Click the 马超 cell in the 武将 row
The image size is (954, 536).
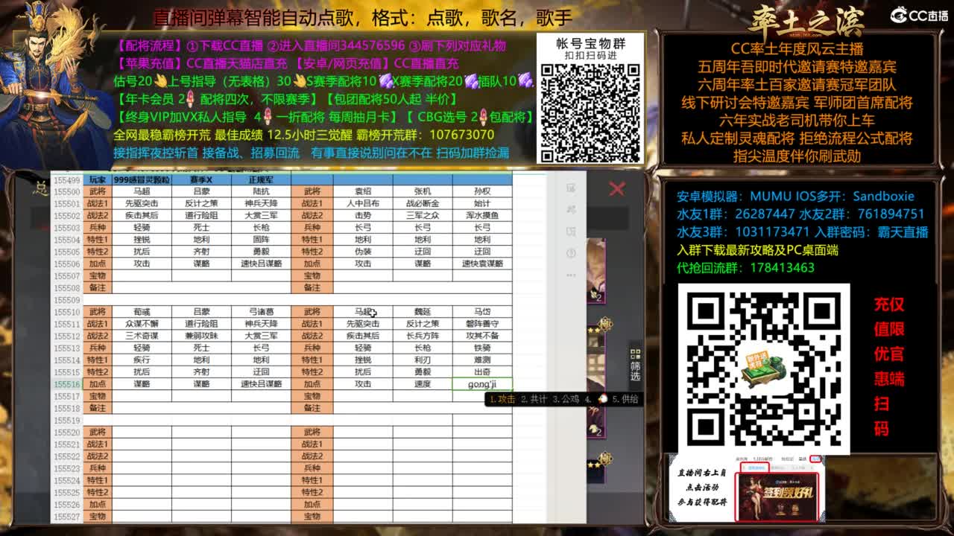[142, 191]
